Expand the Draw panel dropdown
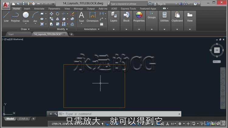 pos(25,29)
